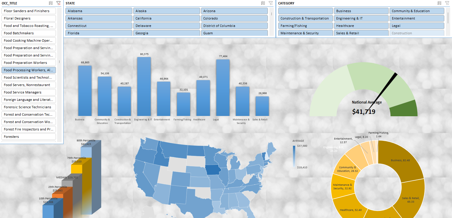Clear filter on OCC_TITLE slicer
This screenshot has width=452, height=218.
59,3
